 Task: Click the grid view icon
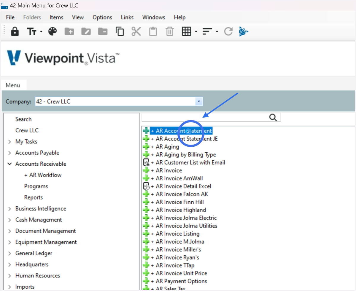(x=186, y=31)
